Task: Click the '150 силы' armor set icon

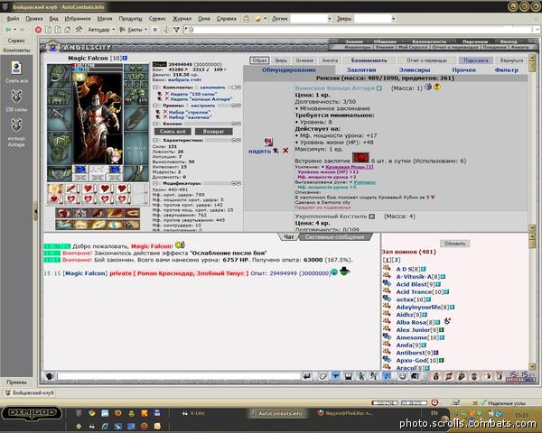Action: [16, 97]
